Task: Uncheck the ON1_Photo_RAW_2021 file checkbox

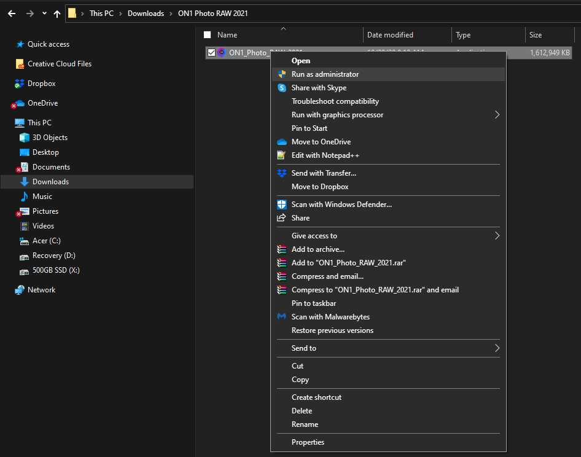Action: pos(211,53)
